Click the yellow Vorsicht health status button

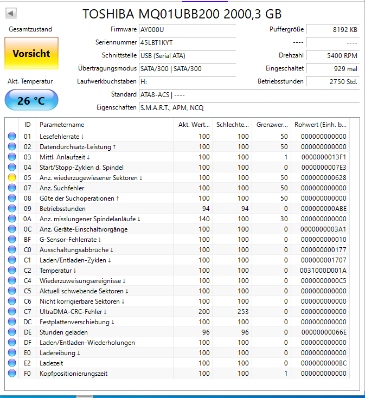[x=31, y=53]
